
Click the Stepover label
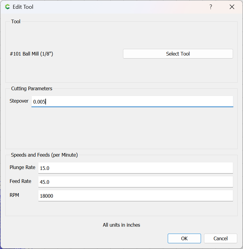click(19, 101)
